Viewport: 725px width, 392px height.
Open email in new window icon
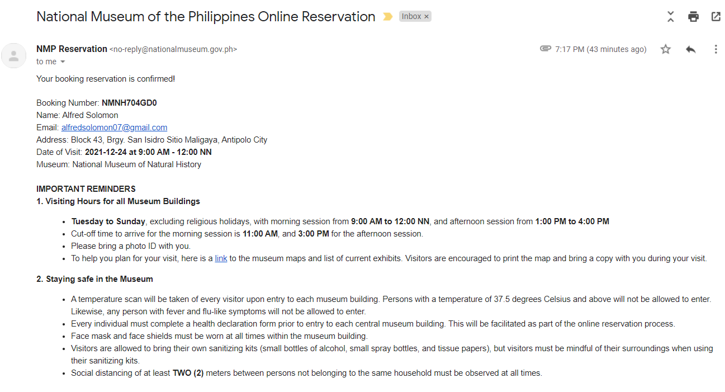(715, 17)
